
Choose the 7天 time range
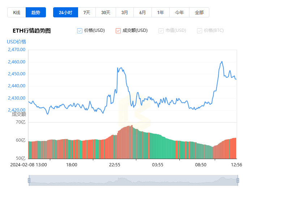(x=87, y=12)
